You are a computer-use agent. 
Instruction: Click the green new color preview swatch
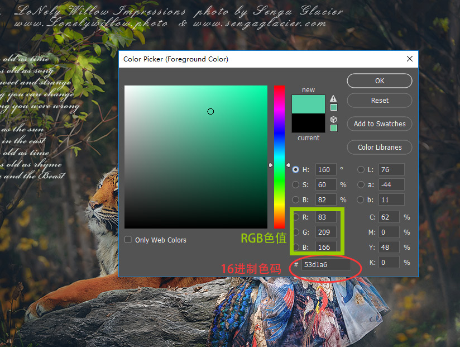(308, 104)
